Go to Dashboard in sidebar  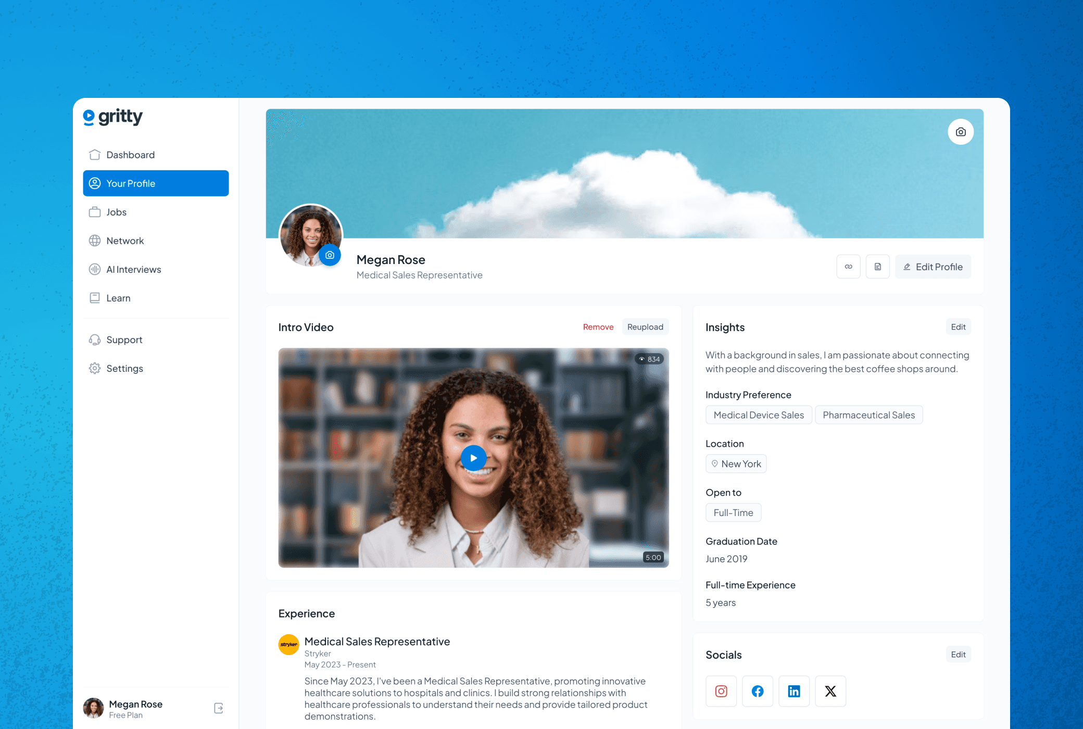tap(130, 155)
